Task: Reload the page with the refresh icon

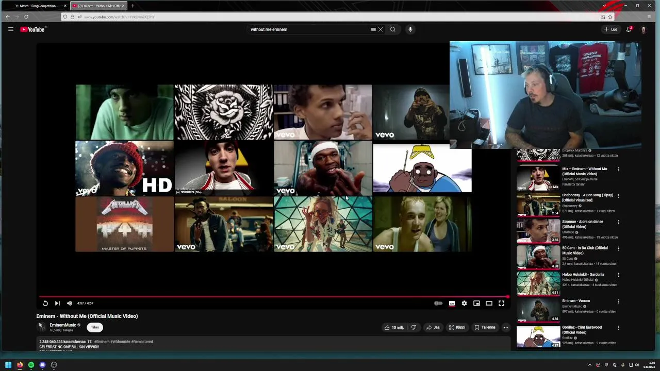Action: coord(26,16)
